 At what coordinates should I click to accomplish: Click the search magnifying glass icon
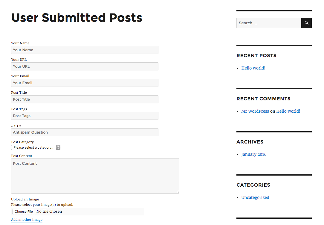click(306, 23)
